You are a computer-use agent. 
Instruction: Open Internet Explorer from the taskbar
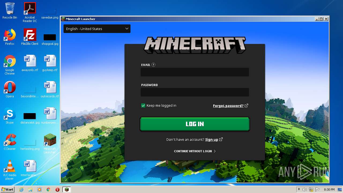coord(21,190)
